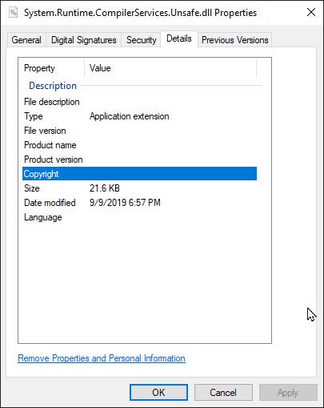The height and width of the screenshot is (408, 324).
Task: Select the Product name property row
Action: pyautogui.click(x=139, y=145)
